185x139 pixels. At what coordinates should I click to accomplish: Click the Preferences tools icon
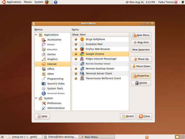[x=43, y=103]
